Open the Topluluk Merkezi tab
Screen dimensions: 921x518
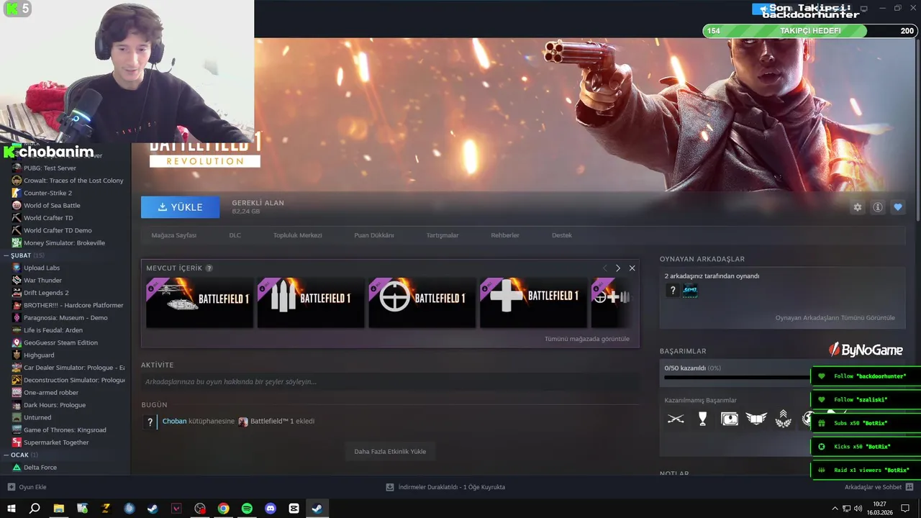tap(297, 235)
